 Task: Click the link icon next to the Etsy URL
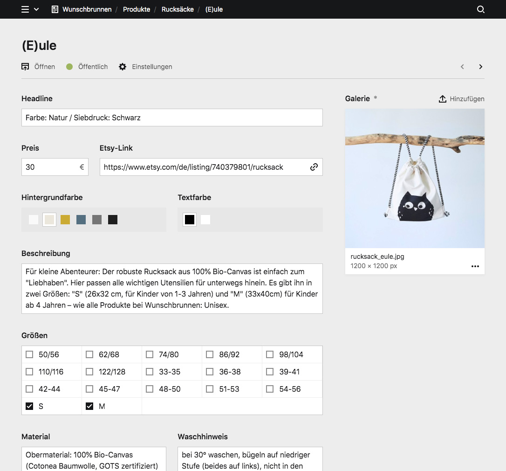pos(314,166)
